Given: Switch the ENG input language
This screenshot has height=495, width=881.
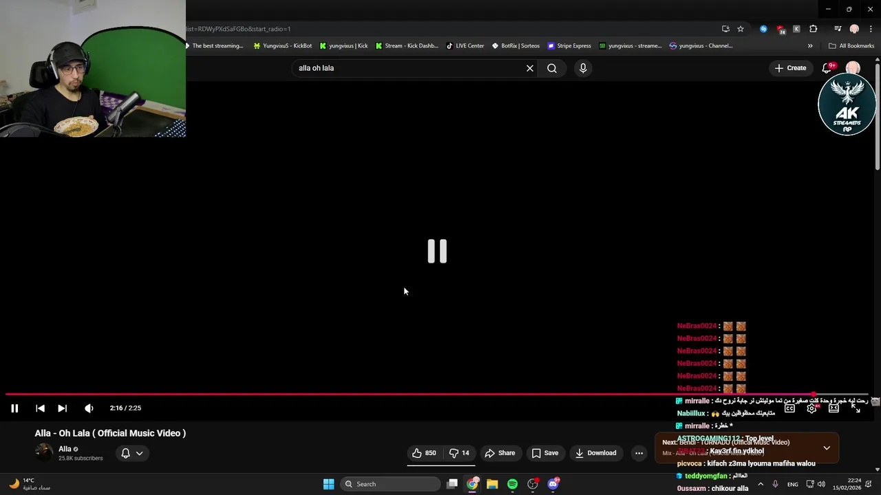Looking at the screenshot, I should pos(793,484).
